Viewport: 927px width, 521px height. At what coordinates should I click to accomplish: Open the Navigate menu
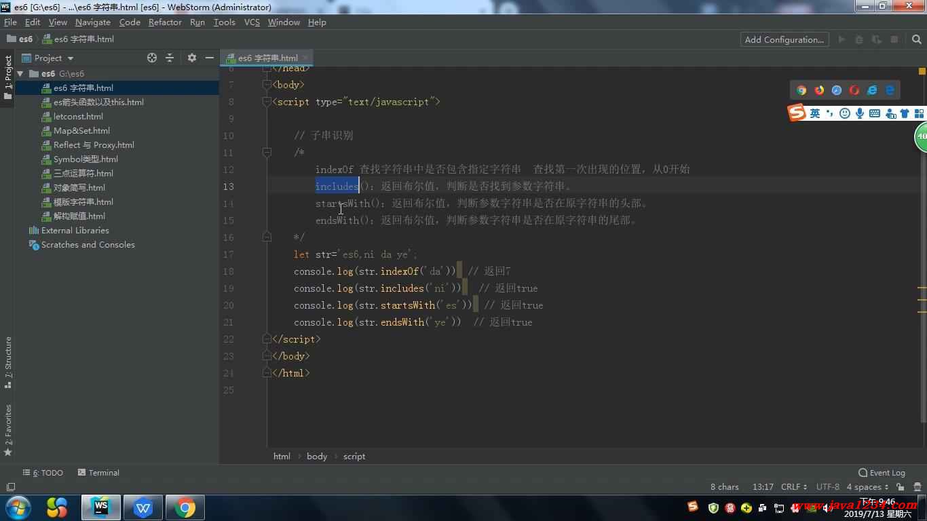coord(93,22)
